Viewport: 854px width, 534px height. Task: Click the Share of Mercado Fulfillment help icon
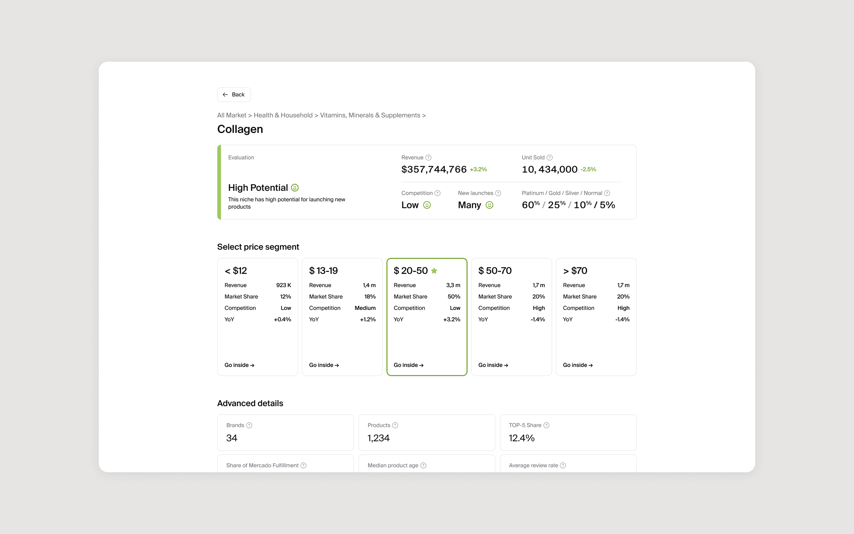(303, 465)
